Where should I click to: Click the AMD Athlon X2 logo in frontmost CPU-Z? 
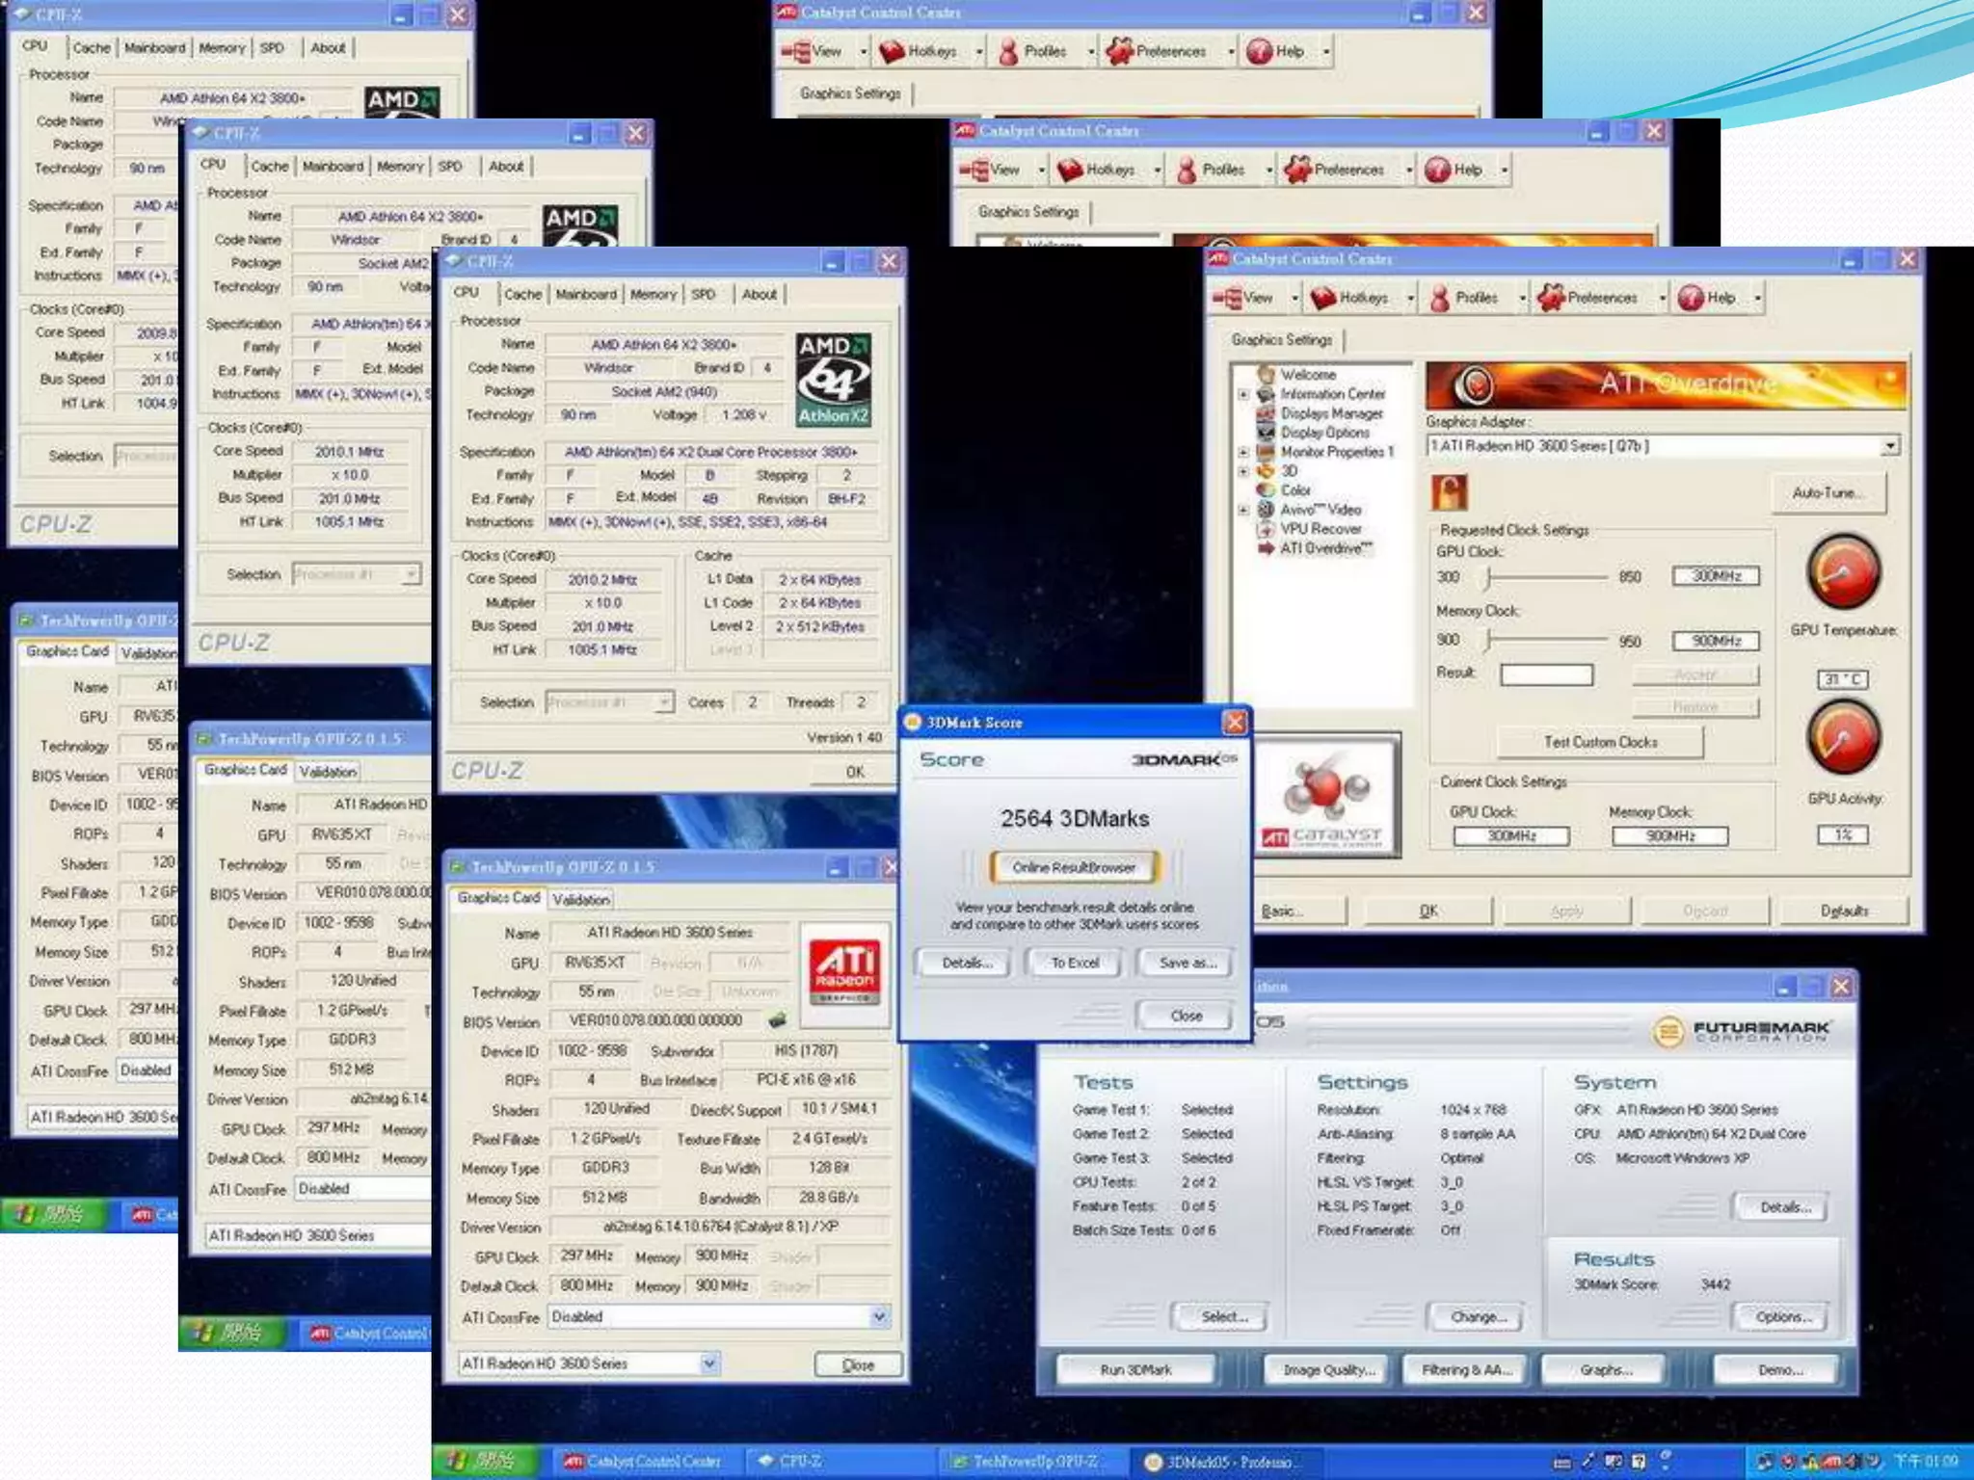[x=834, y=380]
